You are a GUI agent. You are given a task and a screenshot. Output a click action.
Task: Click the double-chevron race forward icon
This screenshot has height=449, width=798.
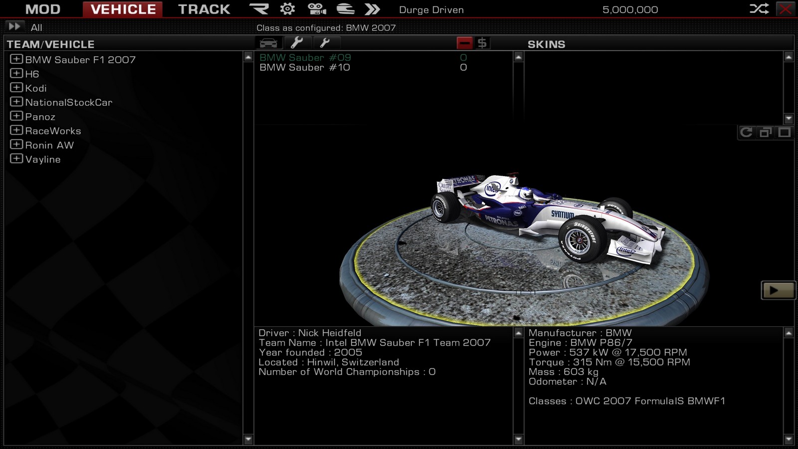(372, 9)
